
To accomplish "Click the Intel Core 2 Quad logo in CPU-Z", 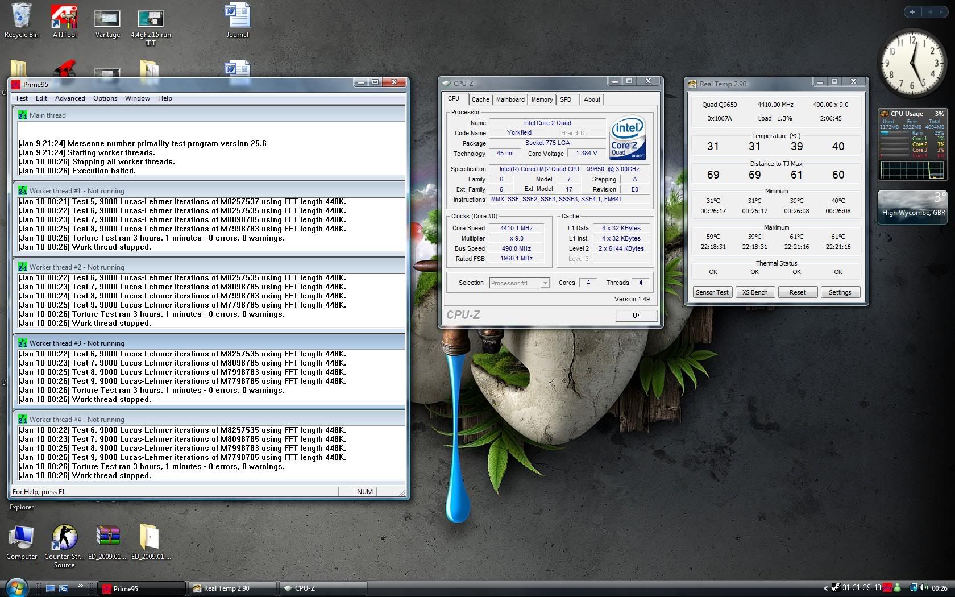I will point(628,138).
